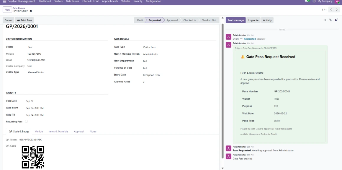Click the Send message button
342x170 pixels.
[x=235, y=20]
